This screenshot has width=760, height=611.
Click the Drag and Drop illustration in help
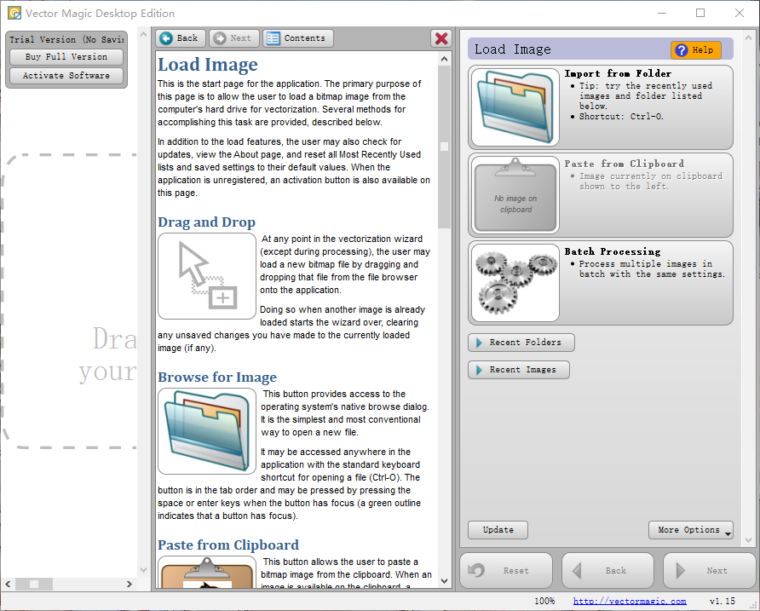click(x=207, y=276)
